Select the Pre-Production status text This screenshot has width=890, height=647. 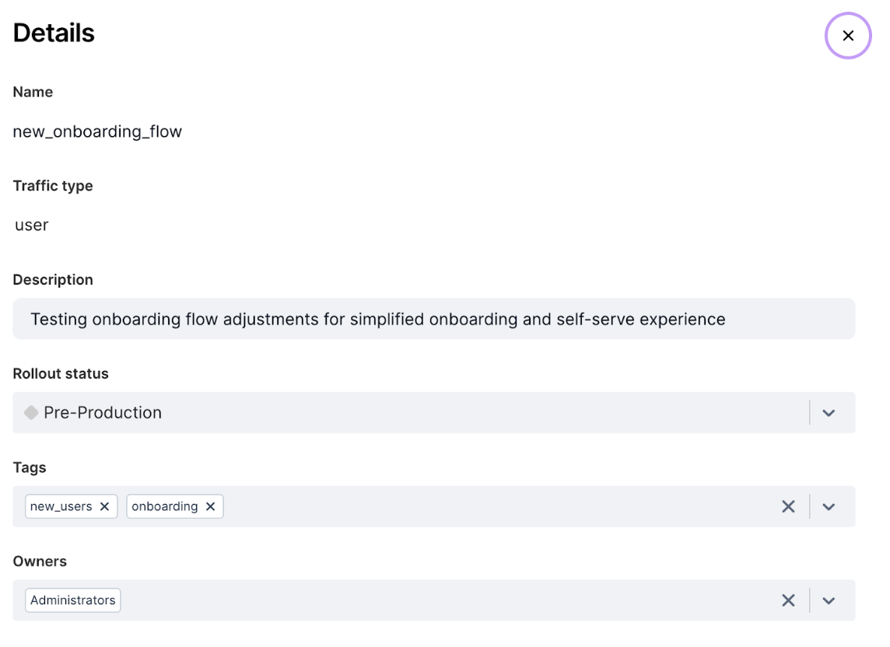click(103, 412)
